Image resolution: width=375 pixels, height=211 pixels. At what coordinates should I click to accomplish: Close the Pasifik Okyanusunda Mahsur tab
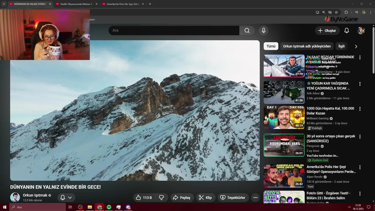point(96,4)
